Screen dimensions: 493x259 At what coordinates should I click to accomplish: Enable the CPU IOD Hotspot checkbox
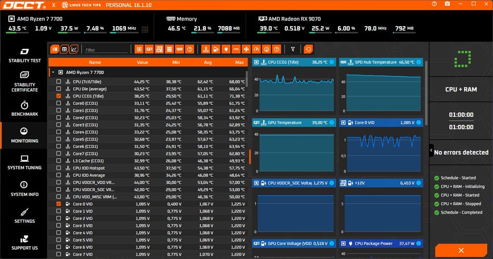coord(59,168)
